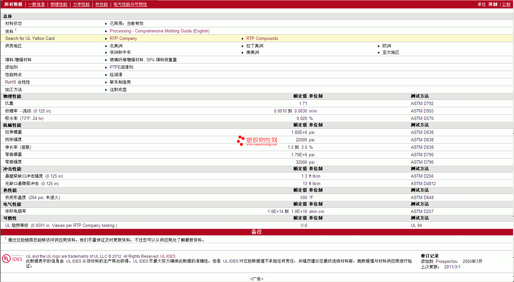The width and height of the screenshot is (514, 282).
Task: Click the 经润滑 performance feature
Action: click(116, 75)
